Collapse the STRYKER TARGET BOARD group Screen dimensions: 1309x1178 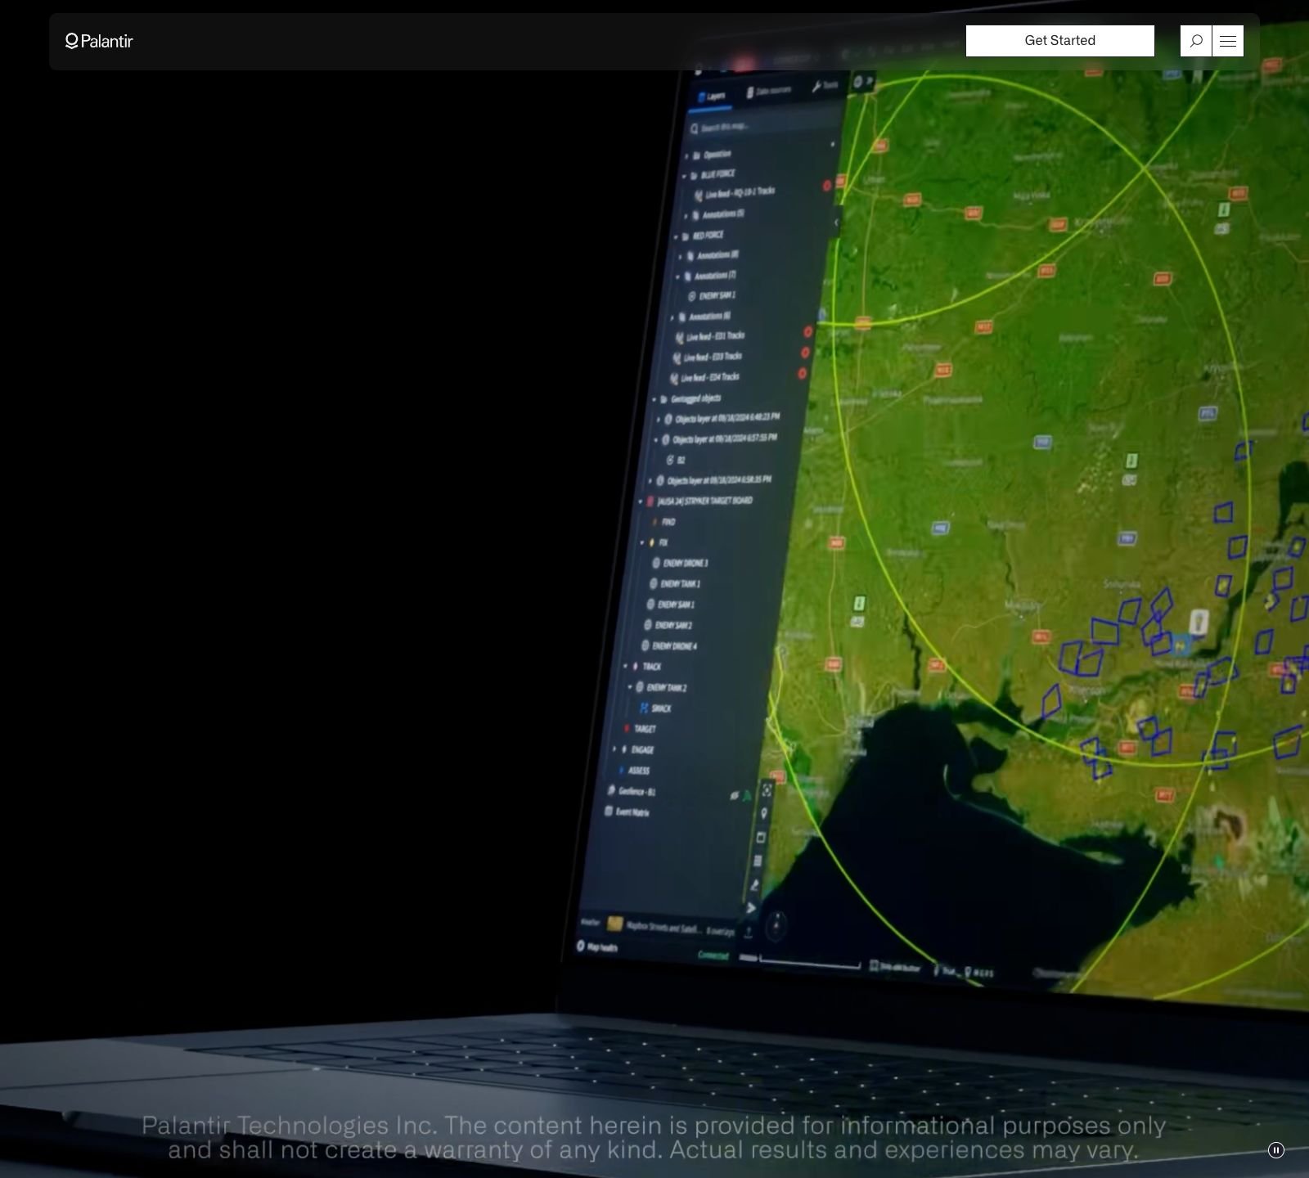641,501
